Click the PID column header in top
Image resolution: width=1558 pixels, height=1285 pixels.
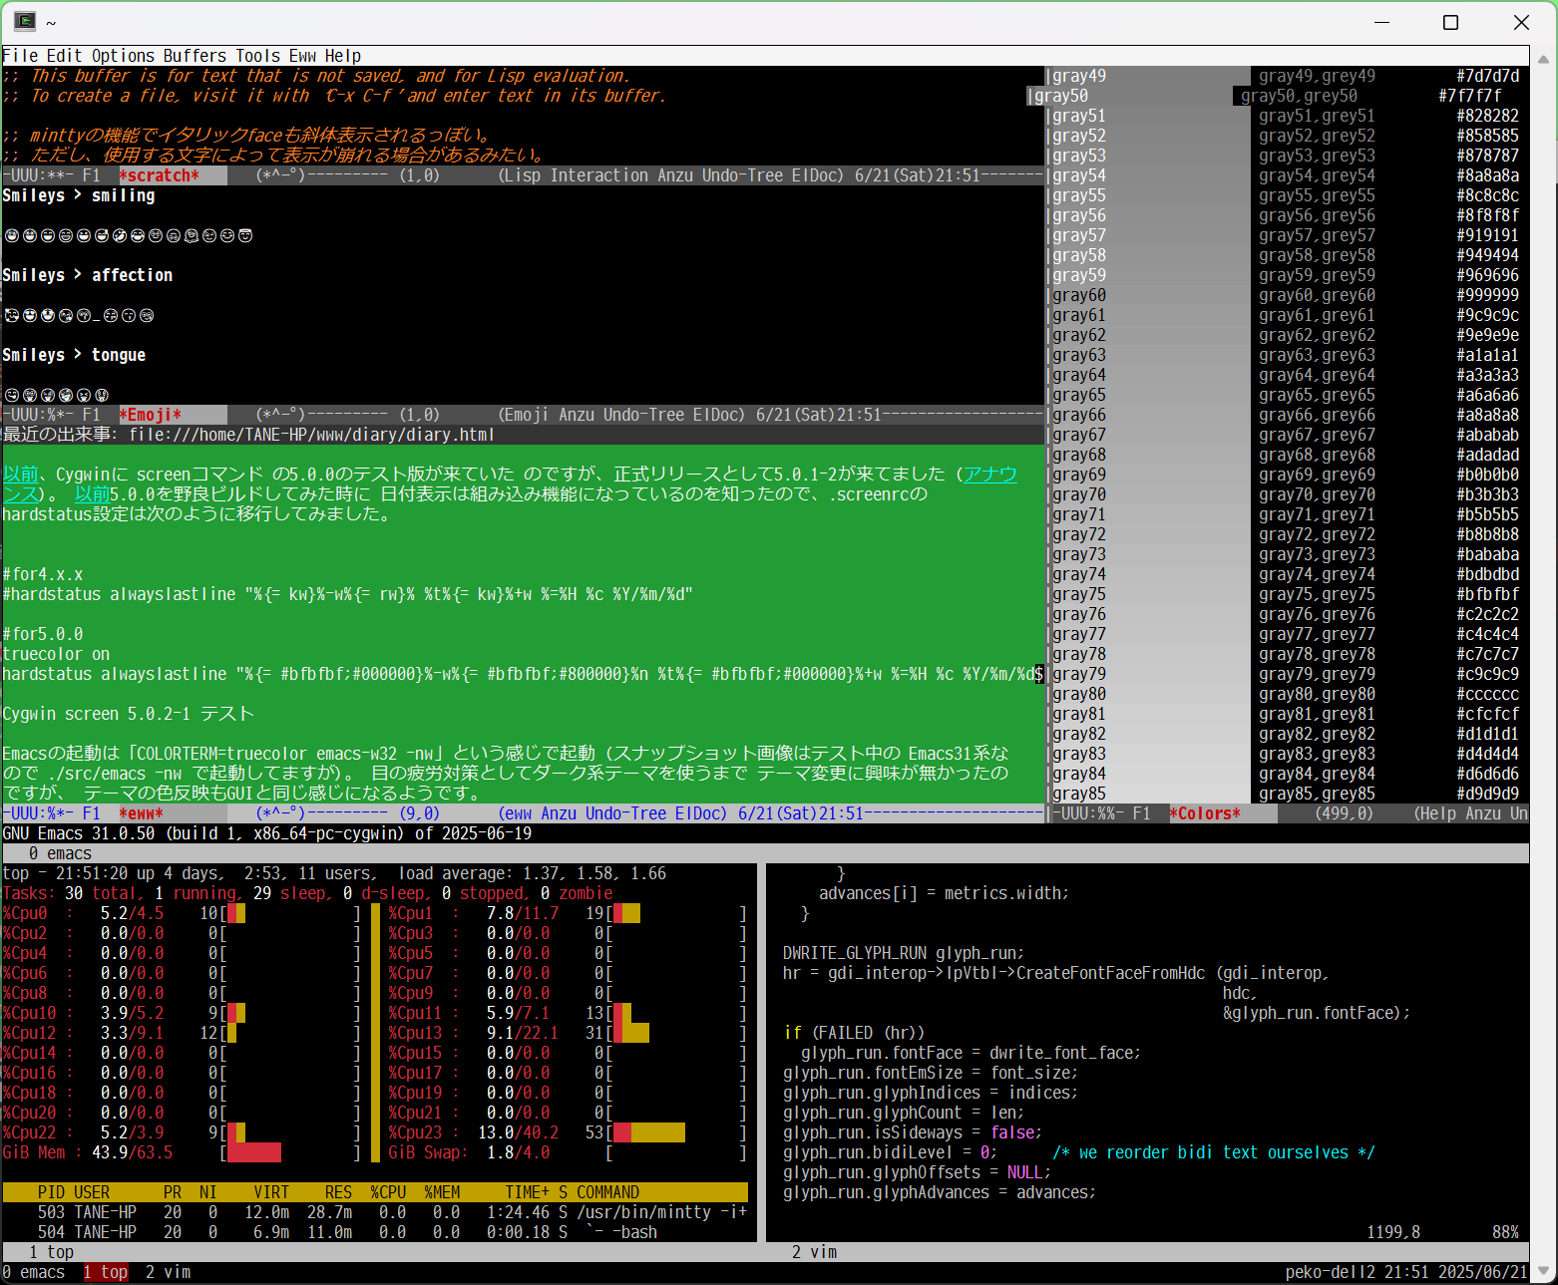point(52,1192)
